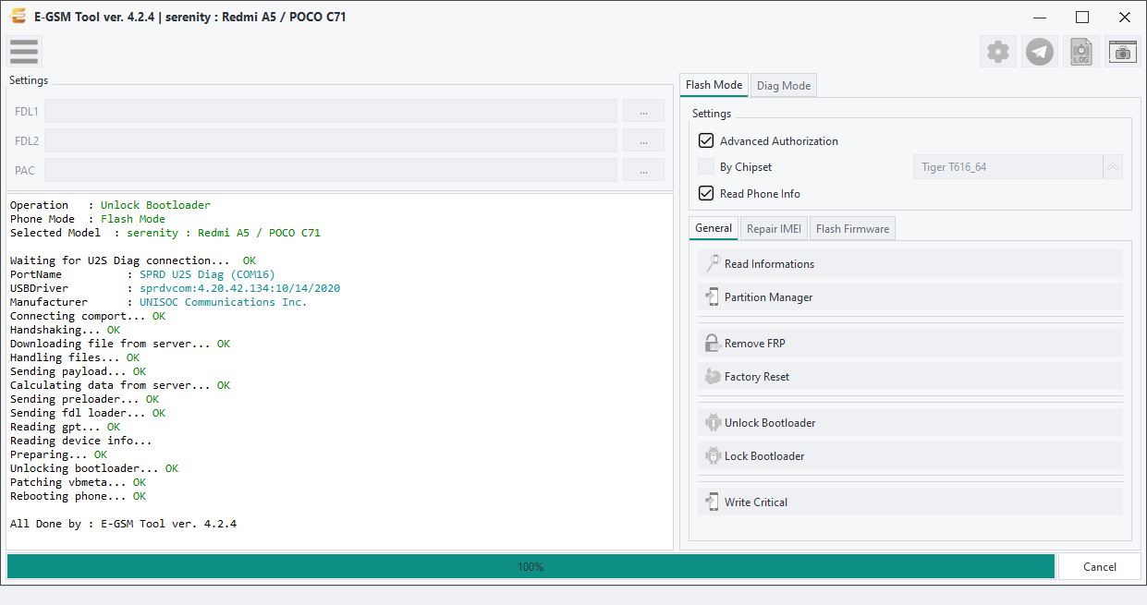Viewport: 1147px width, 605px height.
Task: Switch to the Diag Mode tab
Action: (784, 85)
